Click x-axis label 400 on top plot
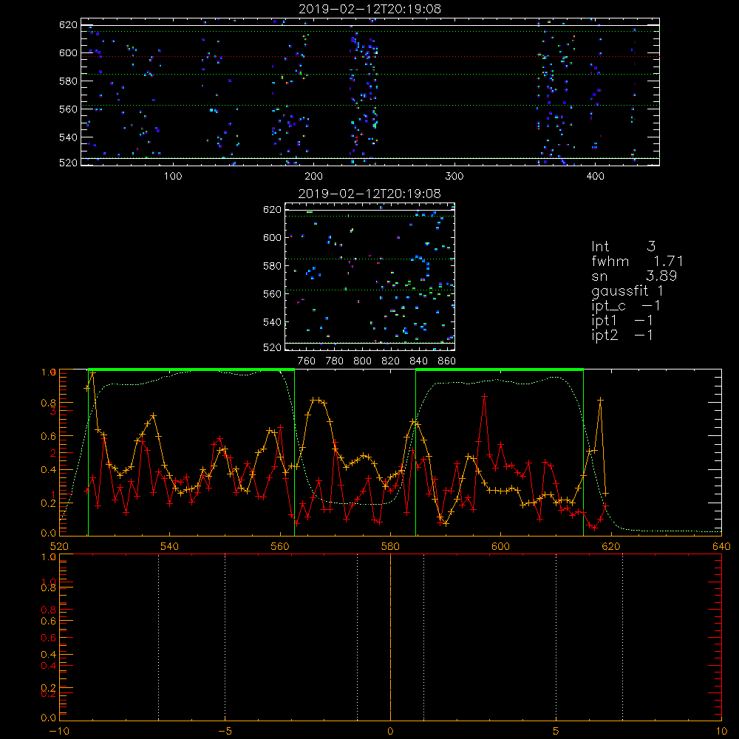739x739 pixels. [595, 177]
